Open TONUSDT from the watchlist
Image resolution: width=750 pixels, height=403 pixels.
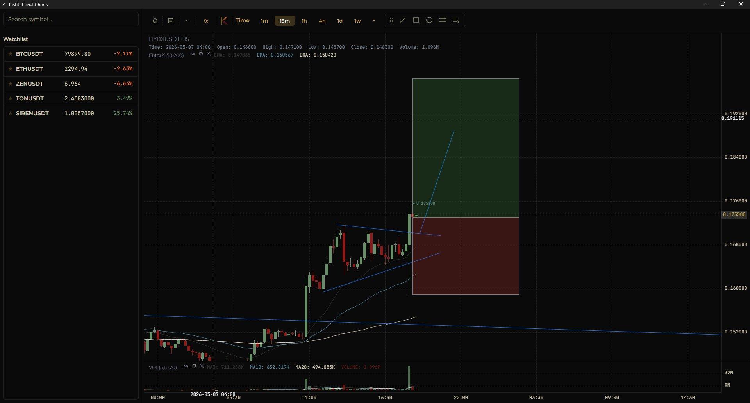[x=71, y=98]
